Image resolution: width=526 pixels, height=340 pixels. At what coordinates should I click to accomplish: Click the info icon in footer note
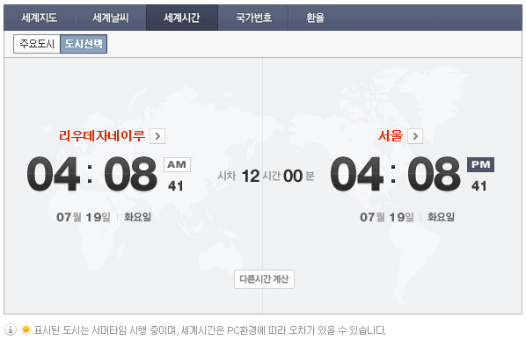pos(11,329)
